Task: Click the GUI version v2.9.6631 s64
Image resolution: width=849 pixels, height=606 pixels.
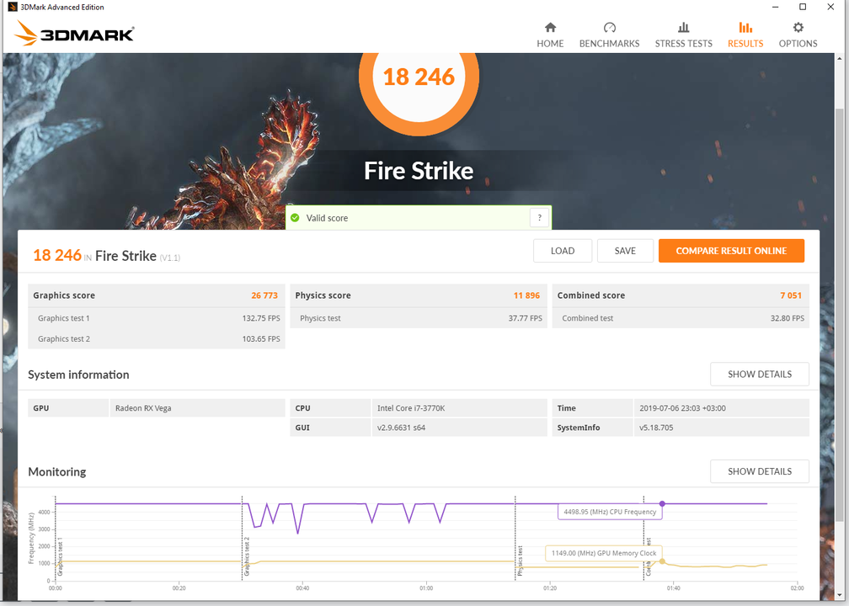Action: (x=401, y=428)
